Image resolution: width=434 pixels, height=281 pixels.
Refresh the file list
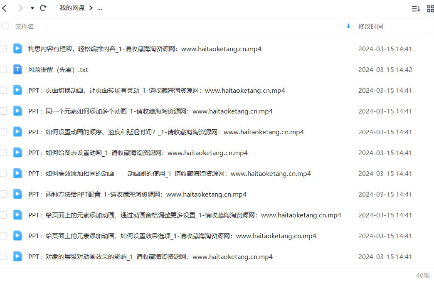pyautogui.click(x=43, y=8)
